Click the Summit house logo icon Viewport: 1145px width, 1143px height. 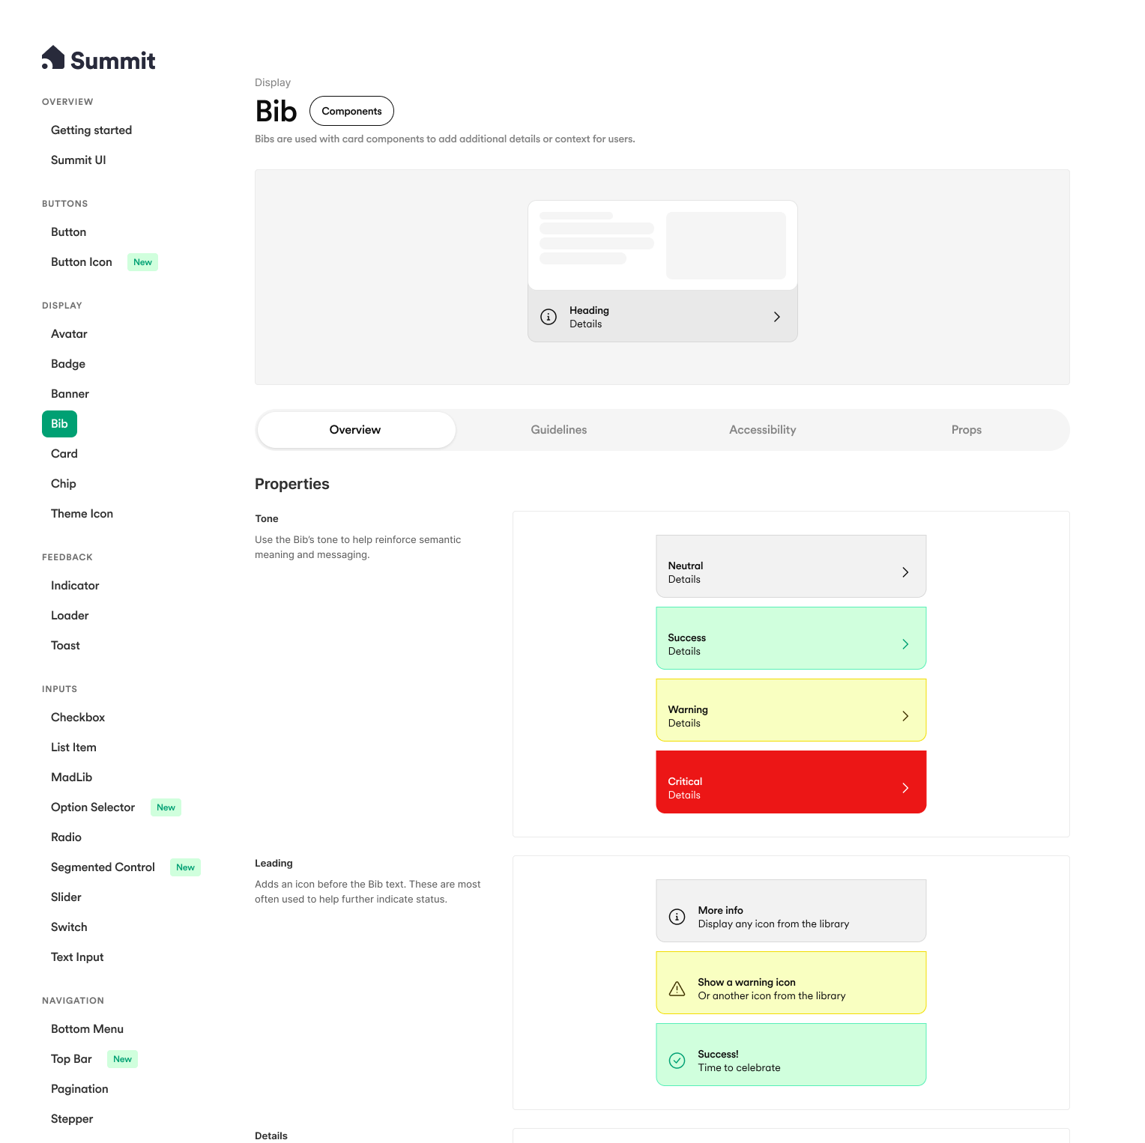[x=53, y=58]
